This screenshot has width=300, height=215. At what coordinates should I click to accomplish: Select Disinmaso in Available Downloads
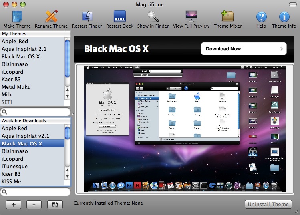[32, 151]
